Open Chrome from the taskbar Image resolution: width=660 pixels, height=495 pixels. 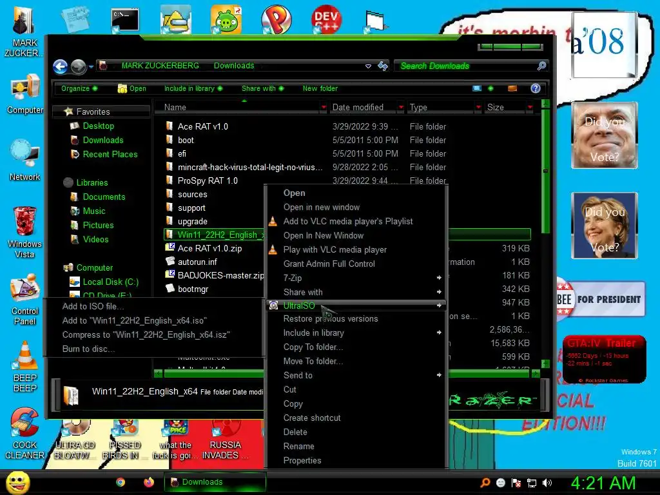point(121,482)
